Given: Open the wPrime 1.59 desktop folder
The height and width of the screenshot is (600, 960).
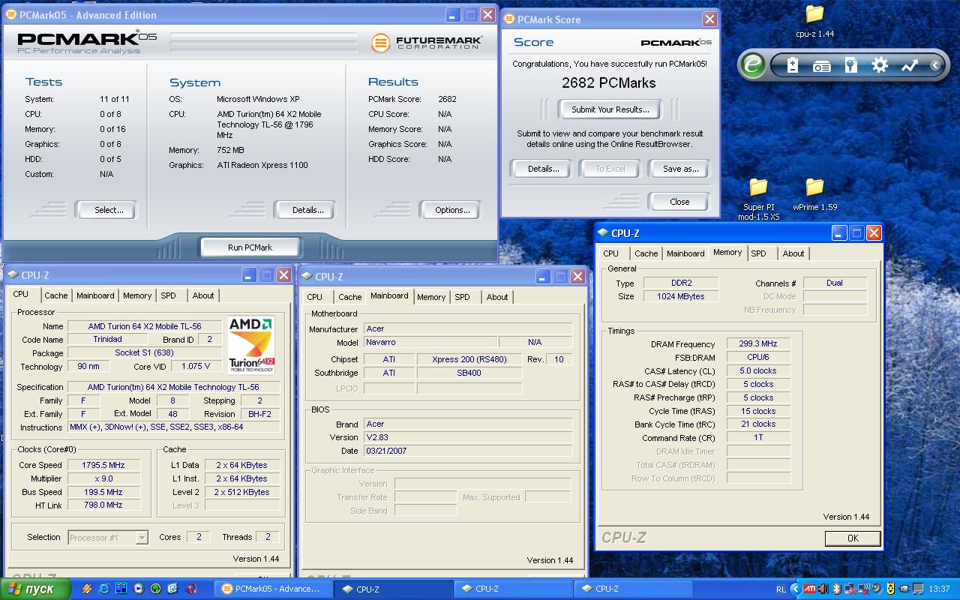Looking at the screenshot, I should 814,193.
